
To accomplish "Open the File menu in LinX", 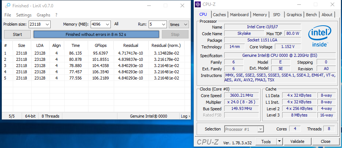I will click(8, 15).
